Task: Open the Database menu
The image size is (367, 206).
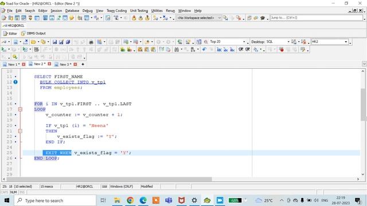Action: [x=72, y=11]
